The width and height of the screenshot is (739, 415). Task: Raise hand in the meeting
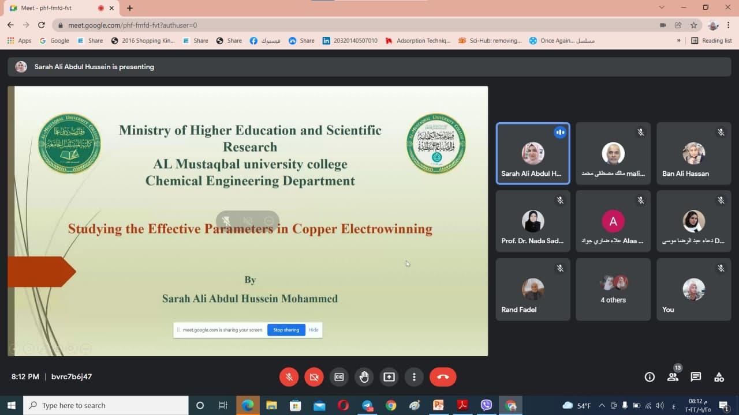[364, 377]
